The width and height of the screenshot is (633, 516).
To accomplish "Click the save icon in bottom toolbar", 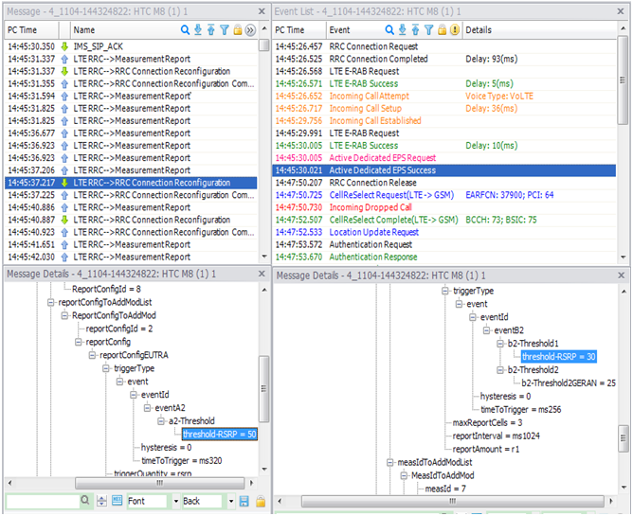I will pos(244,501).
